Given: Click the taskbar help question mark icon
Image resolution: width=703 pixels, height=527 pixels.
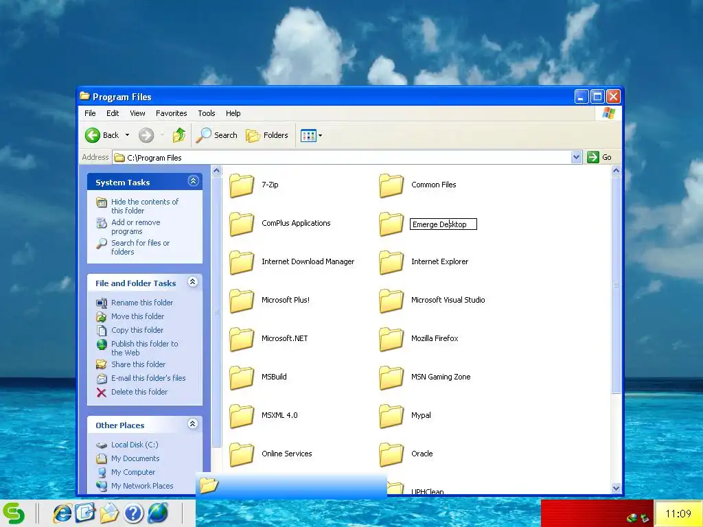Looking at the screenshot, I should (133, 513).
